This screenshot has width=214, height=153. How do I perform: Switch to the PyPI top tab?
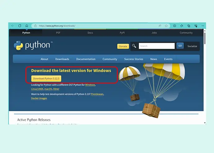tap(123, 33)
